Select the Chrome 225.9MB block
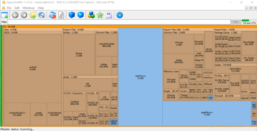 (171, 96)
